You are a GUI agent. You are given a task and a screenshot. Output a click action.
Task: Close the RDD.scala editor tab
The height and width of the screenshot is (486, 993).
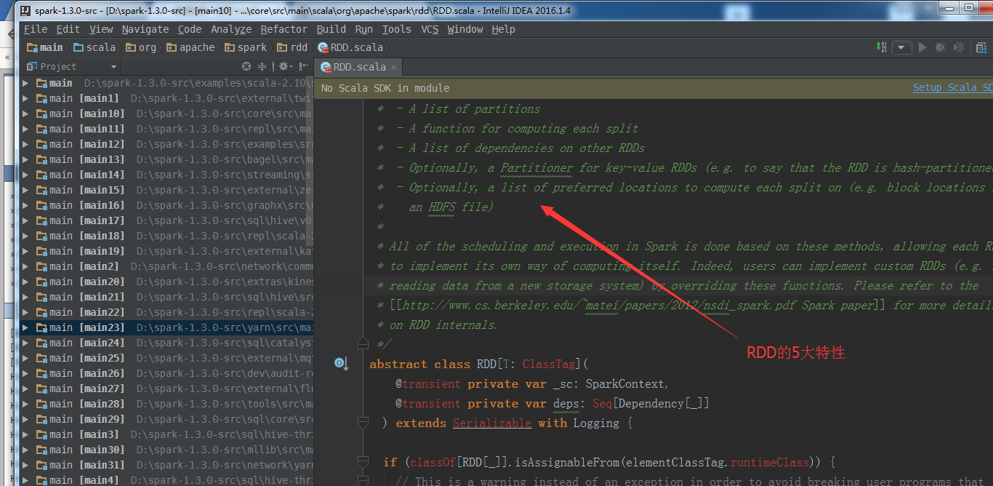click(x=394, y=67)
